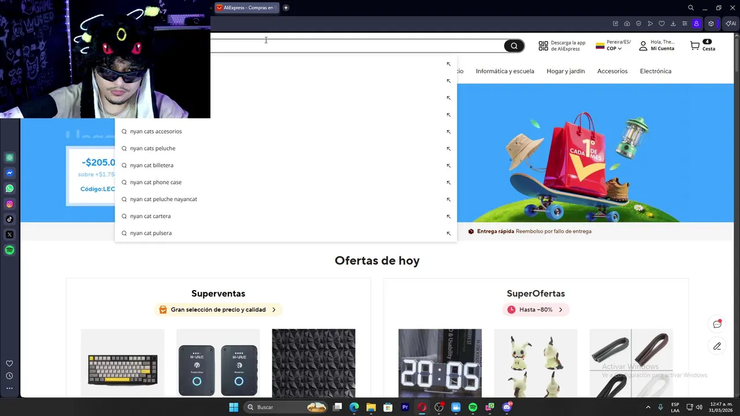Open the floating chat support bubble
This screenshot has height=416, width=740.
coord(717,324)
